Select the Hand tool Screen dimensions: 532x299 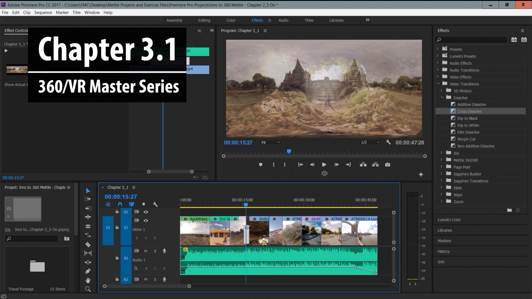click(x=88, y=281)
